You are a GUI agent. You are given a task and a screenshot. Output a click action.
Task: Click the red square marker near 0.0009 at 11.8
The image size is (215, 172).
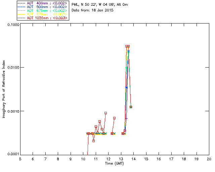click(105, 113)
